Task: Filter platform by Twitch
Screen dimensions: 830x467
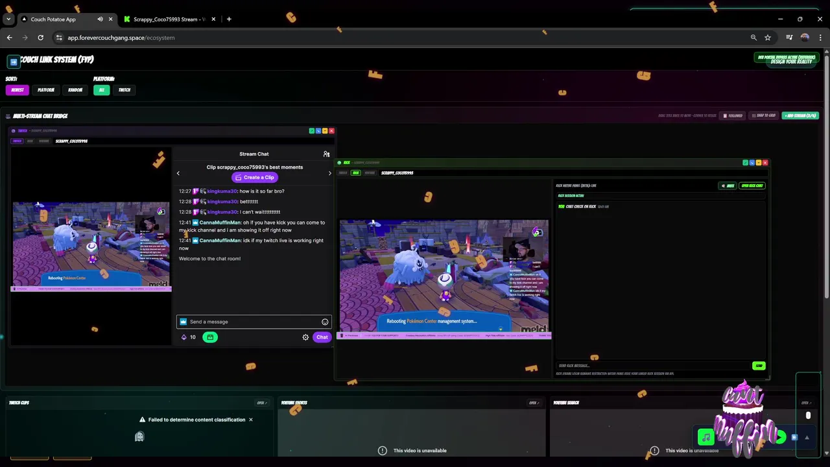Action: click(x=124, y=90)
